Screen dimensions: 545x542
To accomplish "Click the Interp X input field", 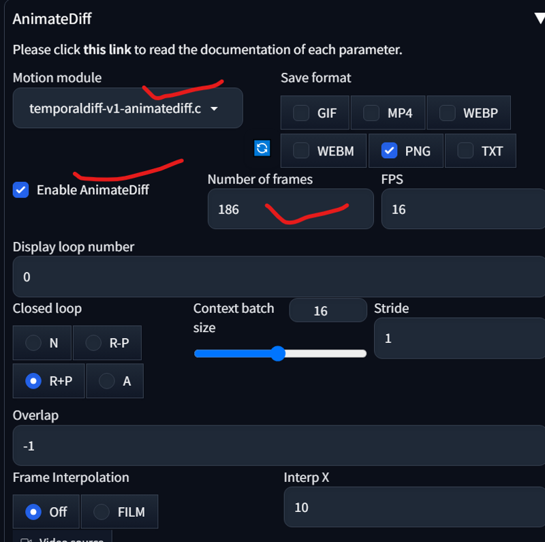I will pos(414,507).
